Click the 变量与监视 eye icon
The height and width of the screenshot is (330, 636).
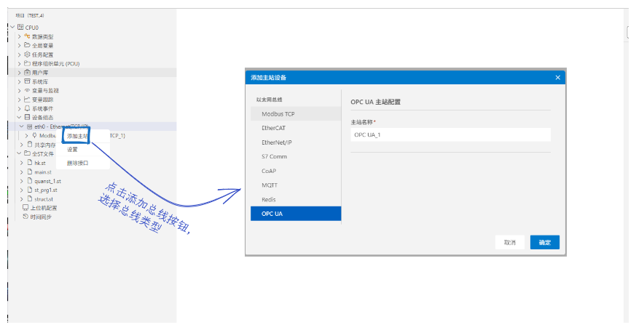(27, 90)
